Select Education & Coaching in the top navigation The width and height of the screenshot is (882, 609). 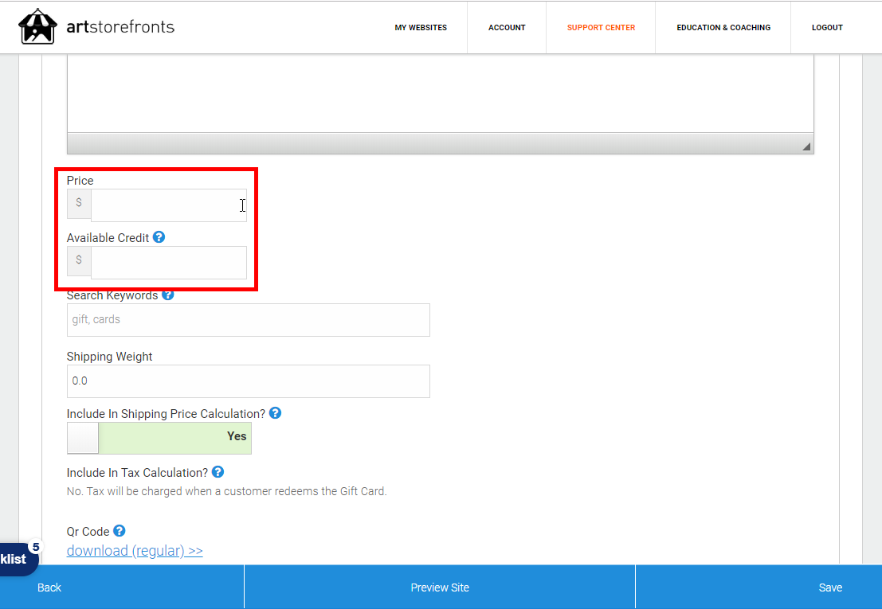pyautogui.click(x=723, y=28)
